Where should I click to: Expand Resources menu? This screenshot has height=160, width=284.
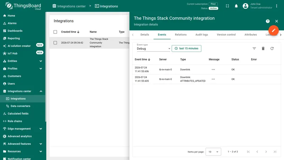tap(41, 151)
